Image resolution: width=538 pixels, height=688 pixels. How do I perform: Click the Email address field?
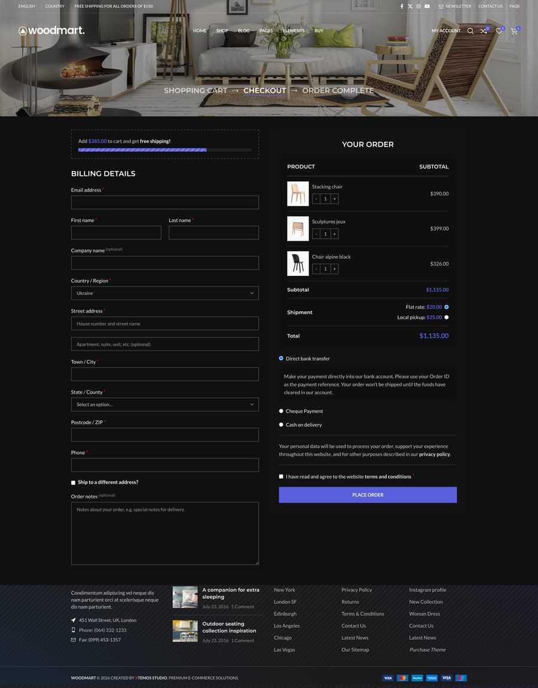click(165, 202)
